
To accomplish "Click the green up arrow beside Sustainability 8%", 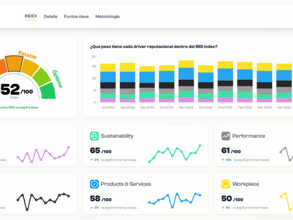I will [x=91, y=160].
